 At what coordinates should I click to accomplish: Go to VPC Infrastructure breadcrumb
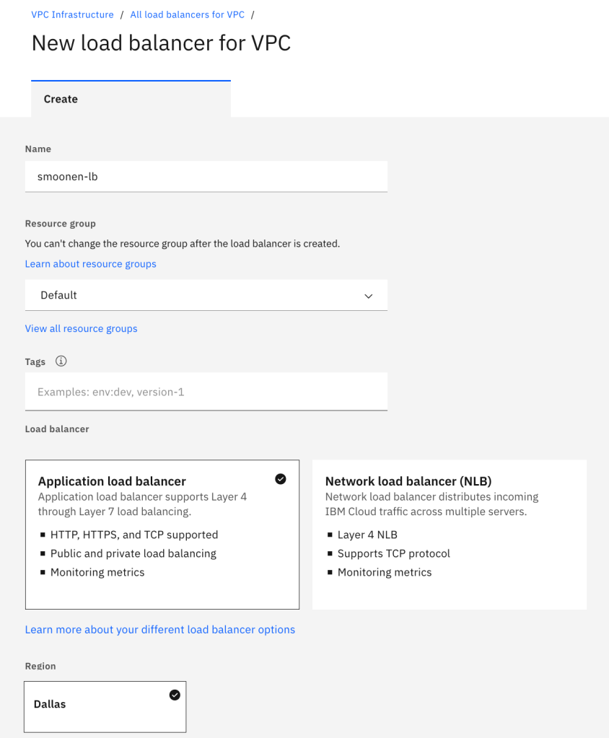(72, 14)
